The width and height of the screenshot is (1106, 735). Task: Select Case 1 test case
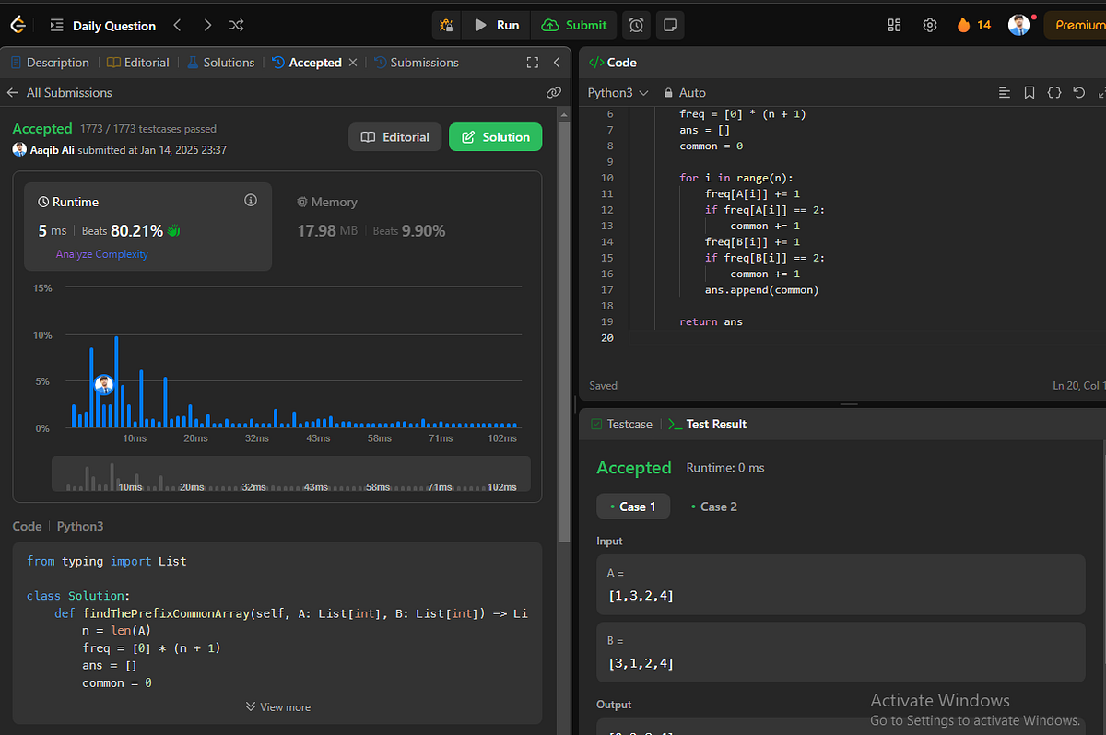point(632,507)
